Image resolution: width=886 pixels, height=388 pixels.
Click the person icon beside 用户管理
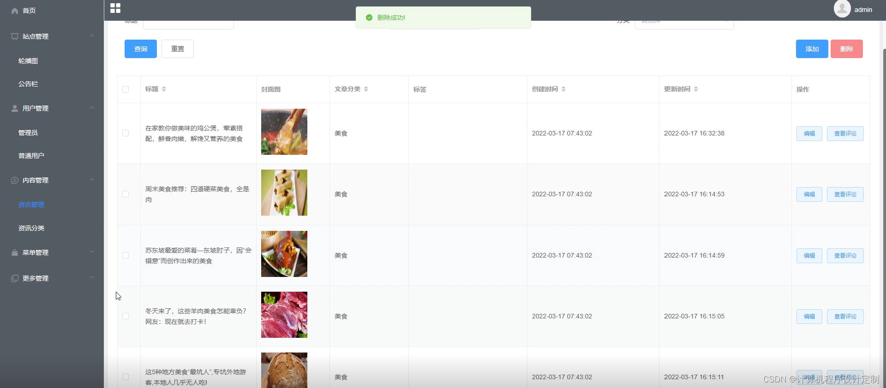[x=15, y=108]
